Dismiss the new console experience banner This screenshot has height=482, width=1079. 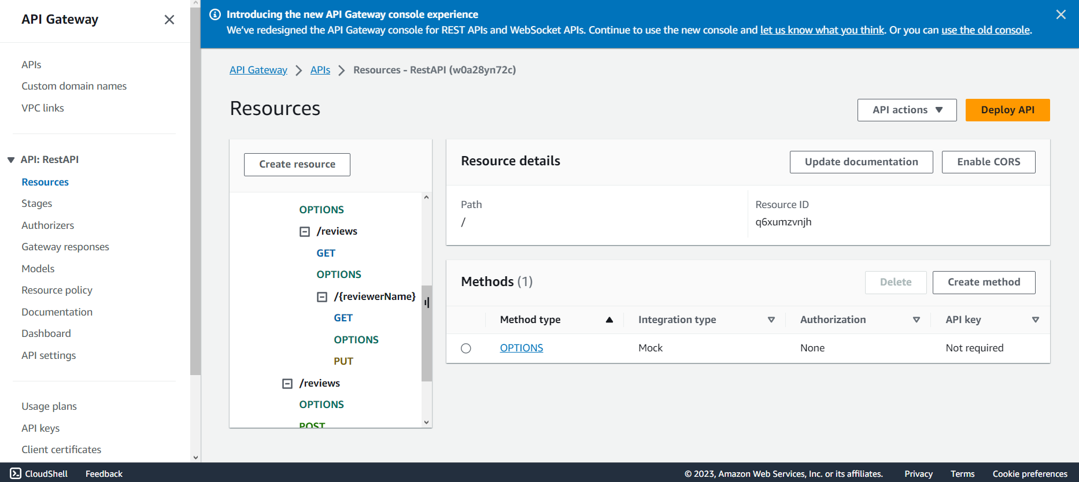click(x=1060, y=14)
